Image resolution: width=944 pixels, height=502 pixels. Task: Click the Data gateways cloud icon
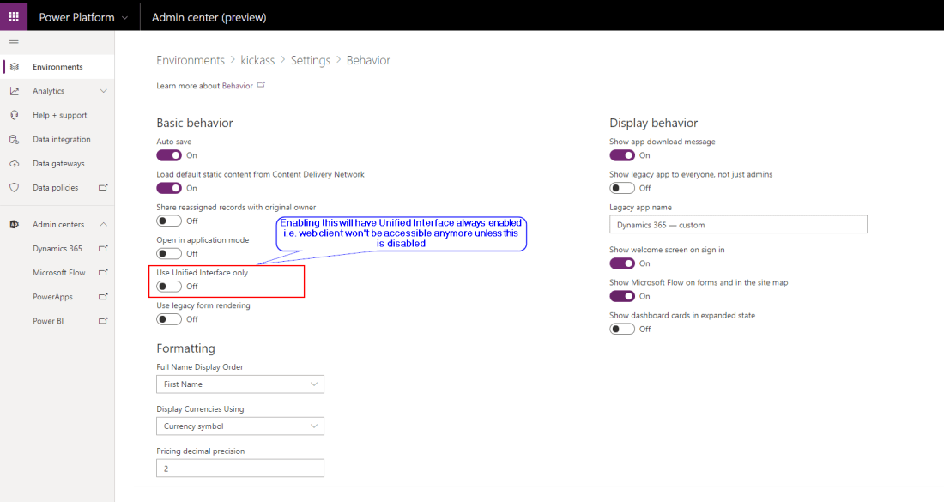coord(15,163)
